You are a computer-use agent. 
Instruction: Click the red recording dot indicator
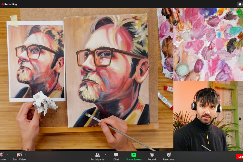(x=3, y=4)
